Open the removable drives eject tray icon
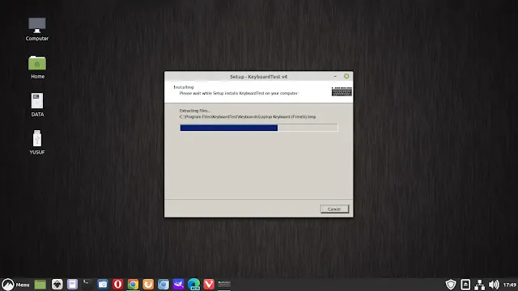This screenshot has width=518, height=291. (465, 285)
